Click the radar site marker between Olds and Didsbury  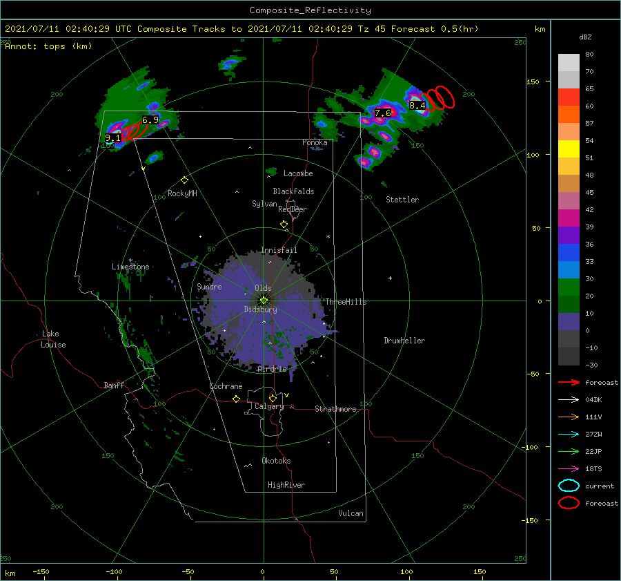coord(264,301)
